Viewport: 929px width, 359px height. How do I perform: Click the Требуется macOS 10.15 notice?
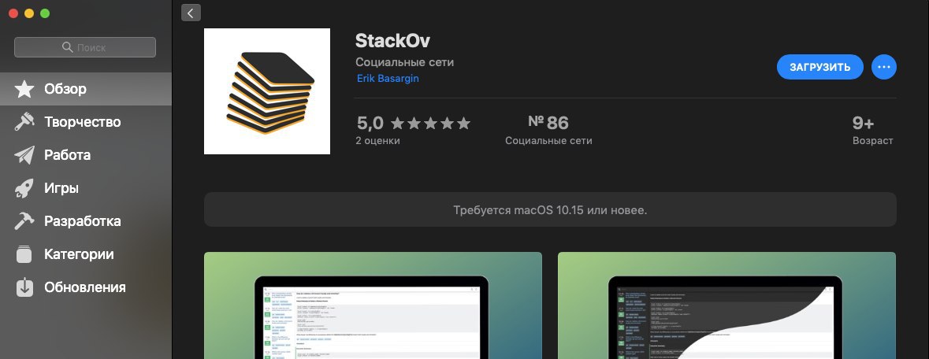(550, 209)
